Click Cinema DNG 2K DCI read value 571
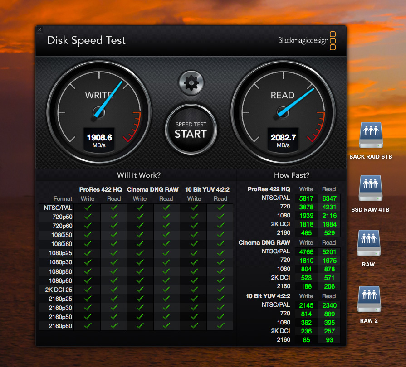 tap(329, 277)
